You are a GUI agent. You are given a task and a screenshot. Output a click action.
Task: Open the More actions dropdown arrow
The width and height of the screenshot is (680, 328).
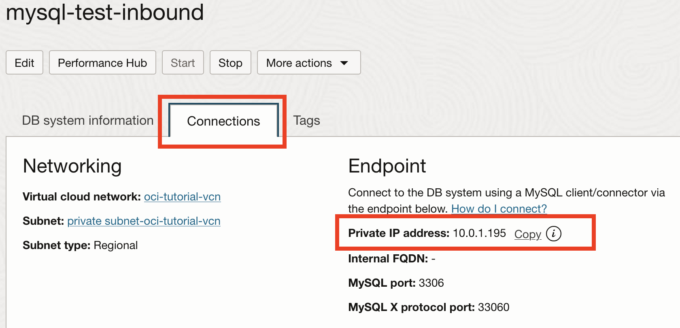click(x=344, y=63)
